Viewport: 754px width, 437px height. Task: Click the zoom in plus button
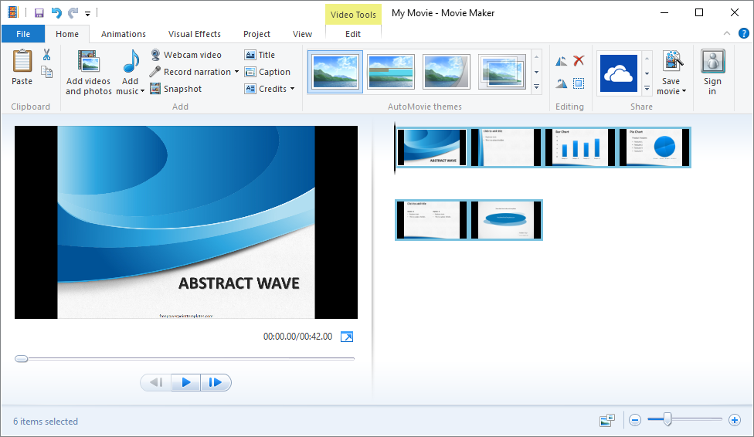734,420
